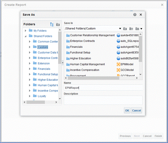
Task: Open the Financials folder in file list
Action: [76, 47]
